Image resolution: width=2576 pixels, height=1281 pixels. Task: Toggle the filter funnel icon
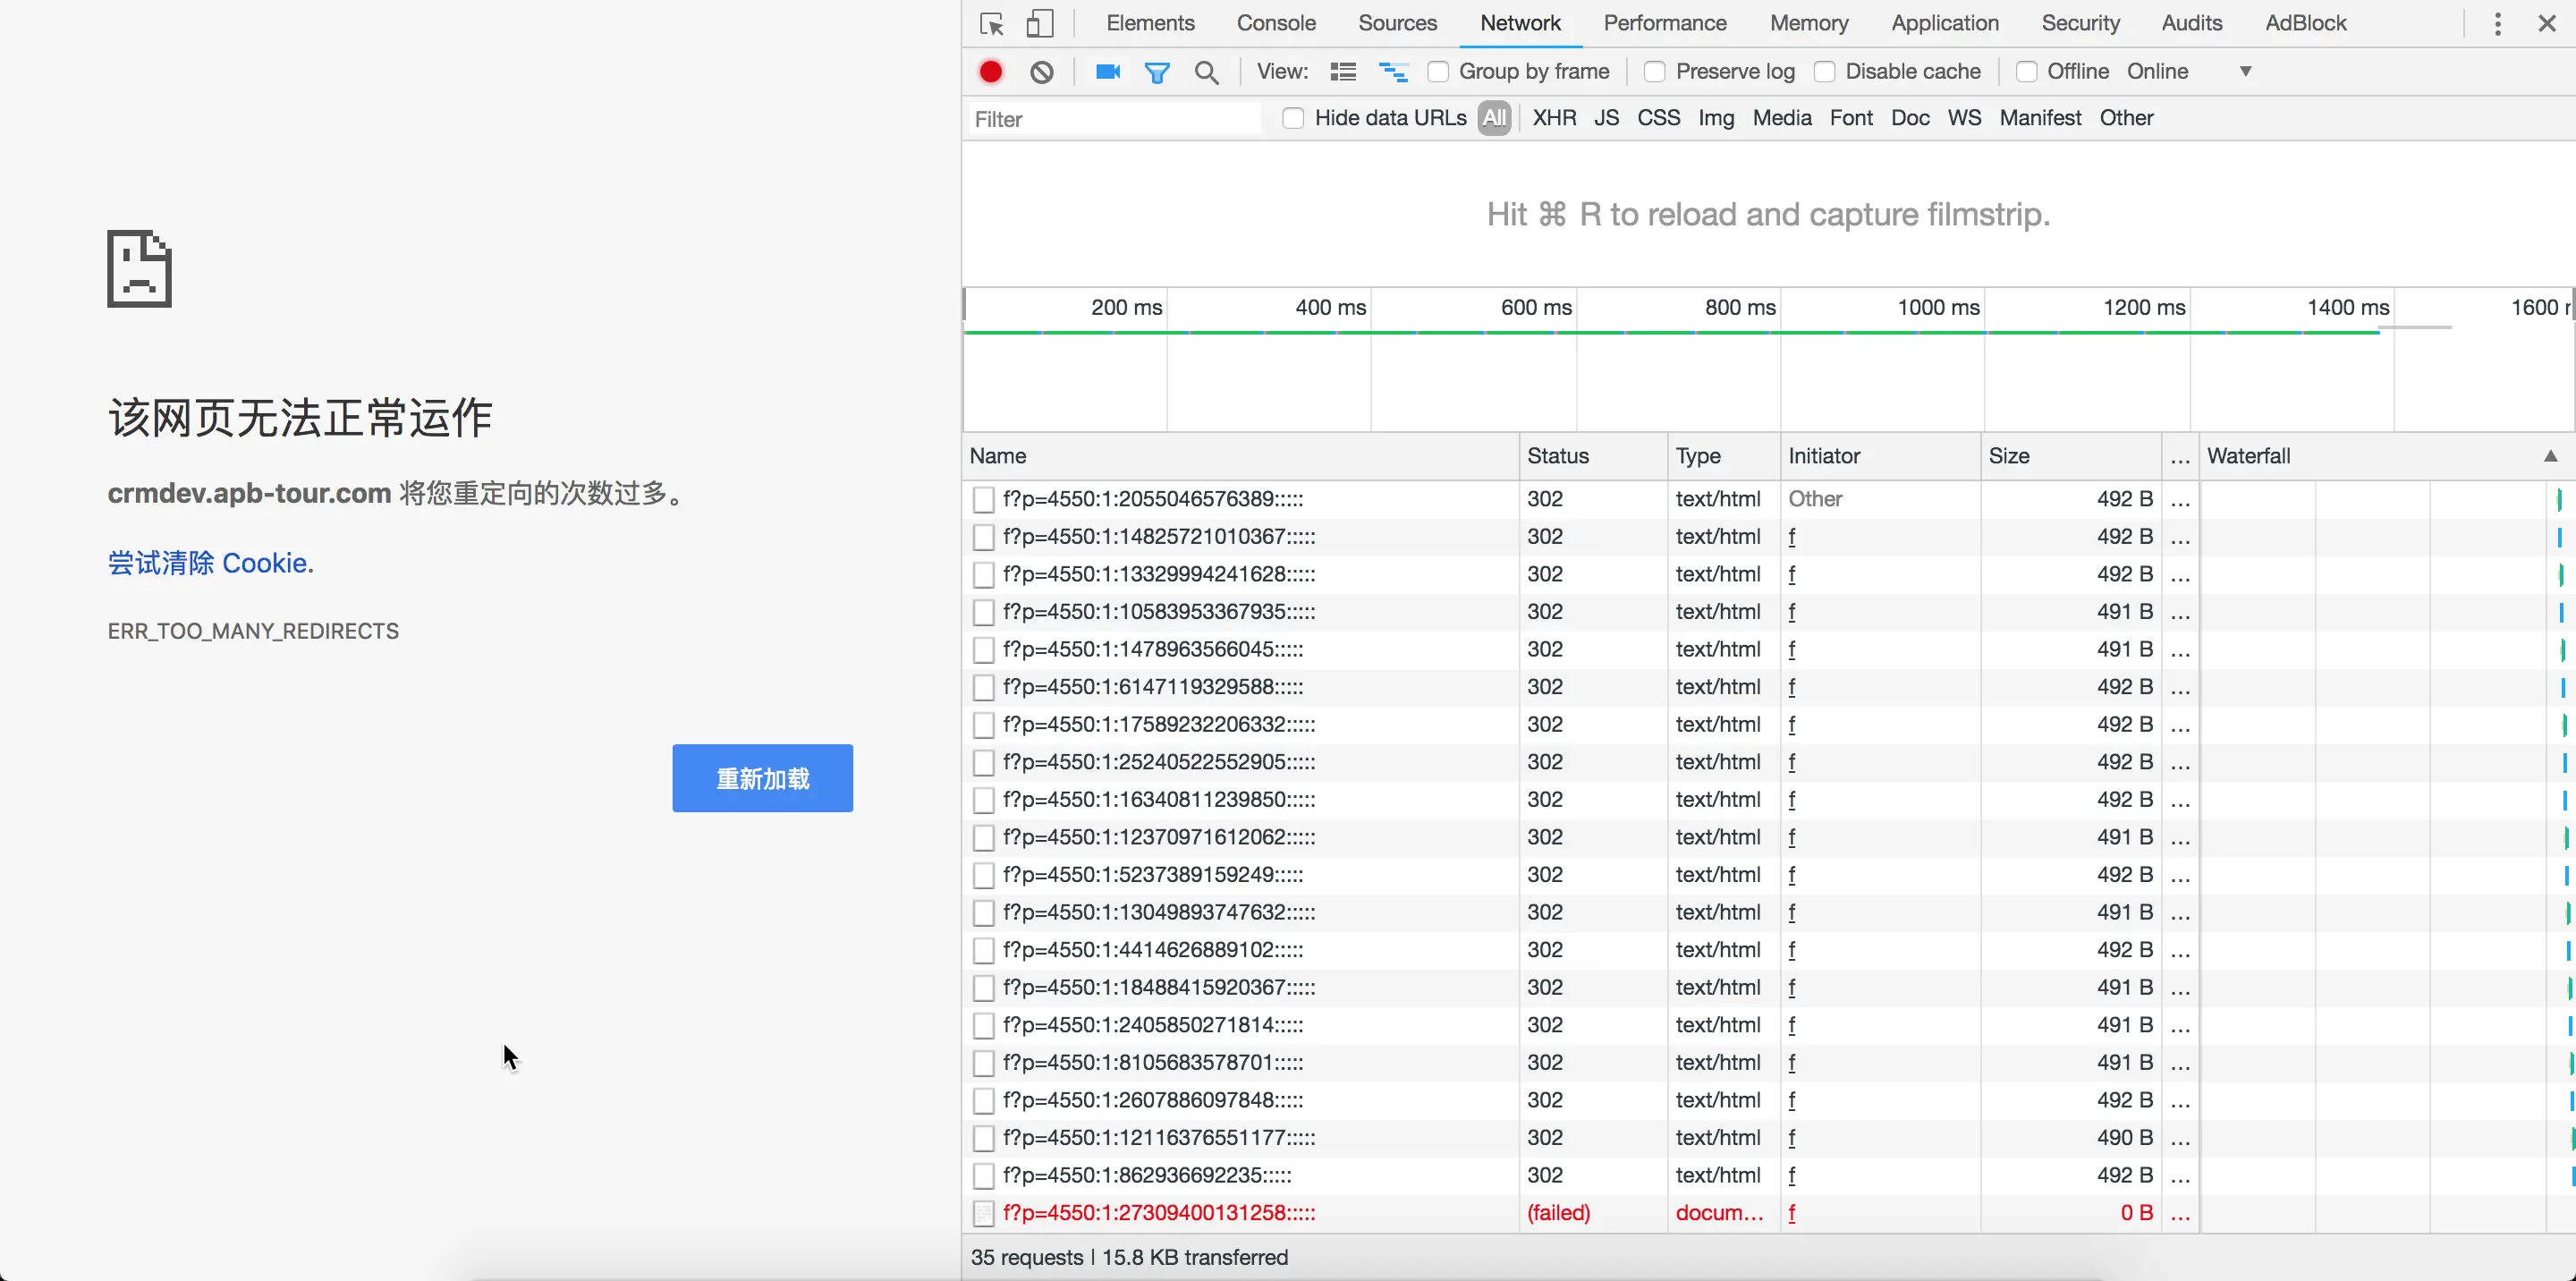point(1156,72)
